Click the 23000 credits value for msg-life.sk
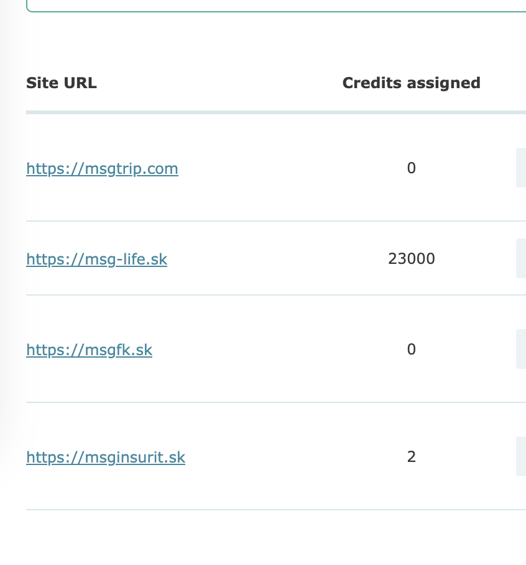The image size is (526, 565). point(411,259)
